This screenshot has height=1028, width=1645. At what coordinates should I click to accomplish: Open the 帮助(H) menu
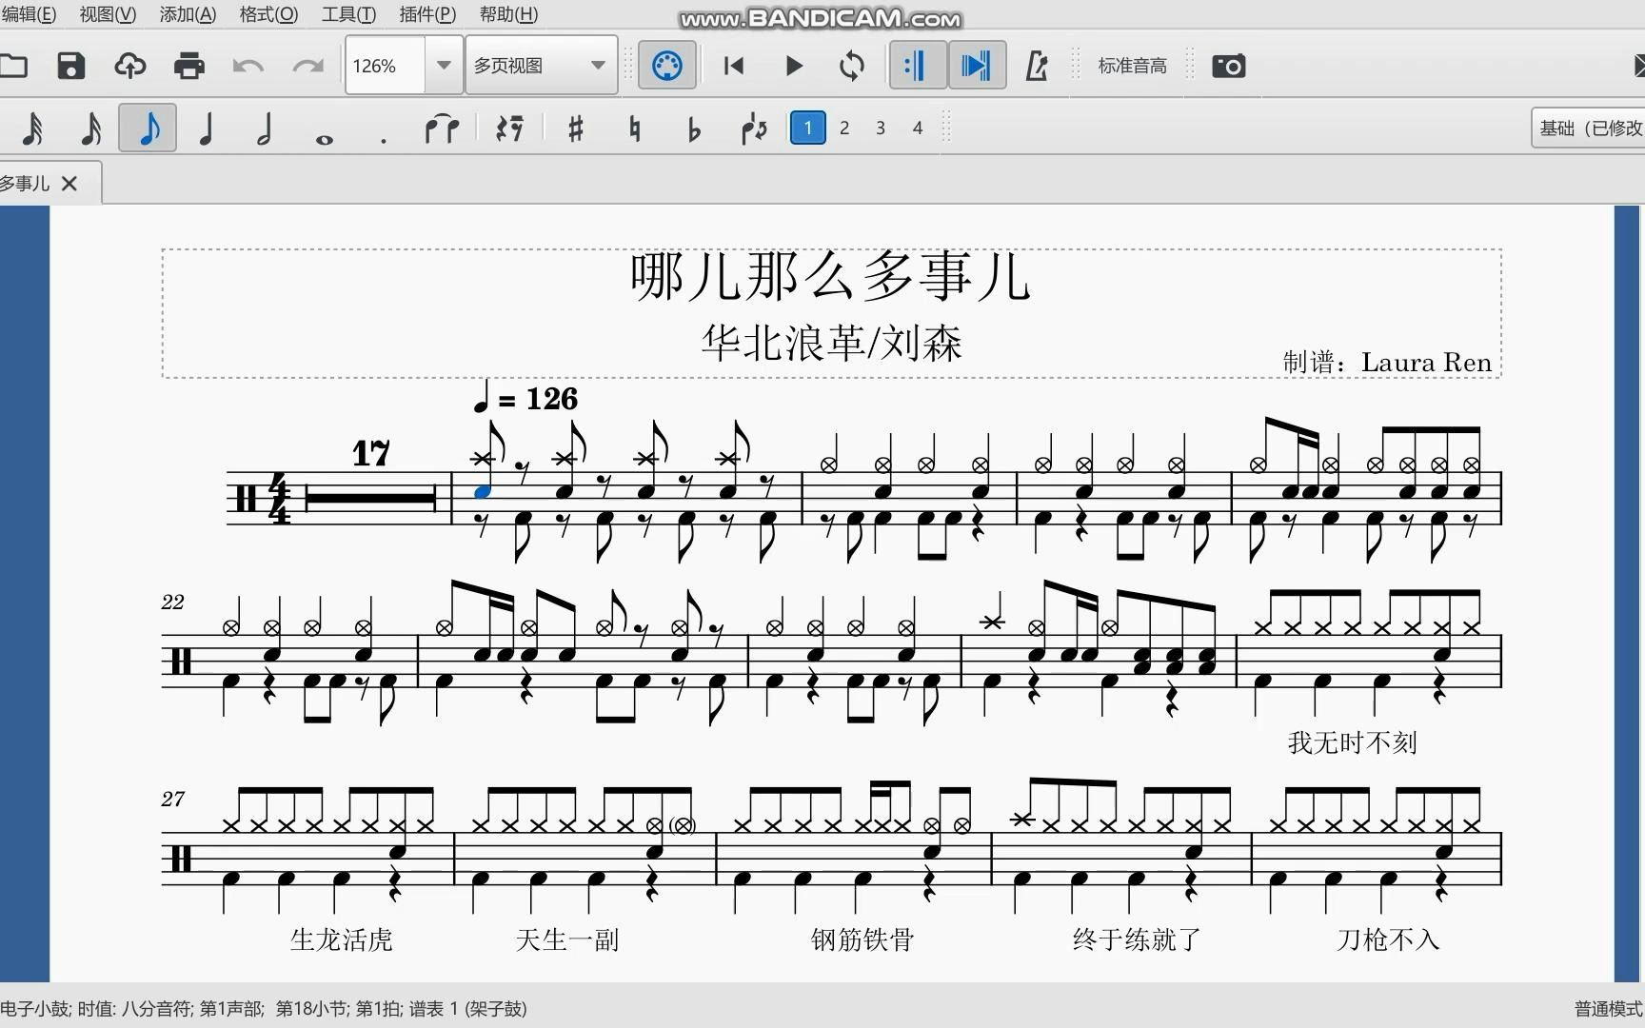(x=508, y=14)
